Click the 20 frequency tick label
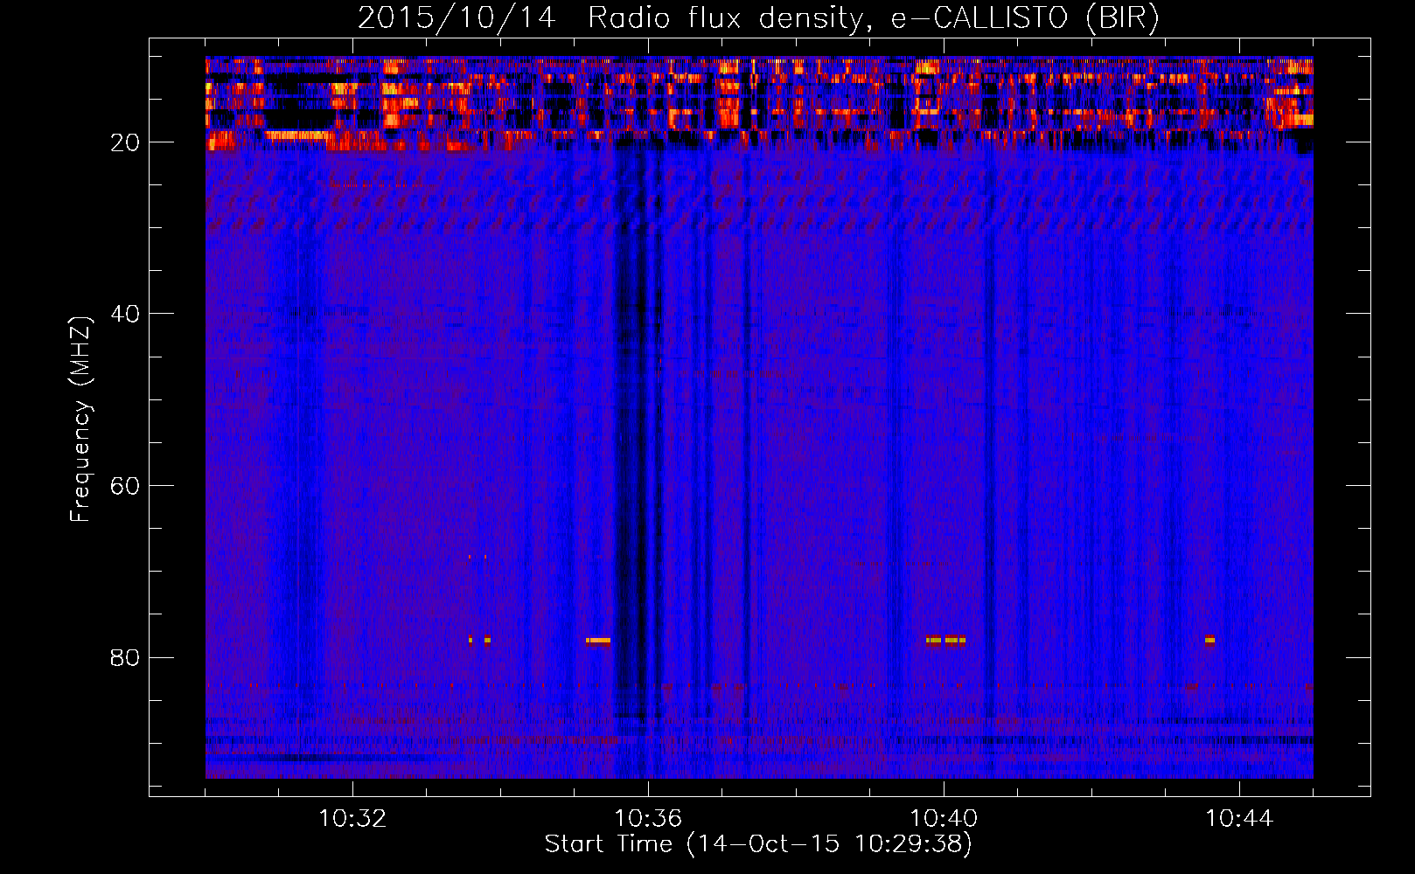Screen dimensions: 1415x874 point(125,142)
